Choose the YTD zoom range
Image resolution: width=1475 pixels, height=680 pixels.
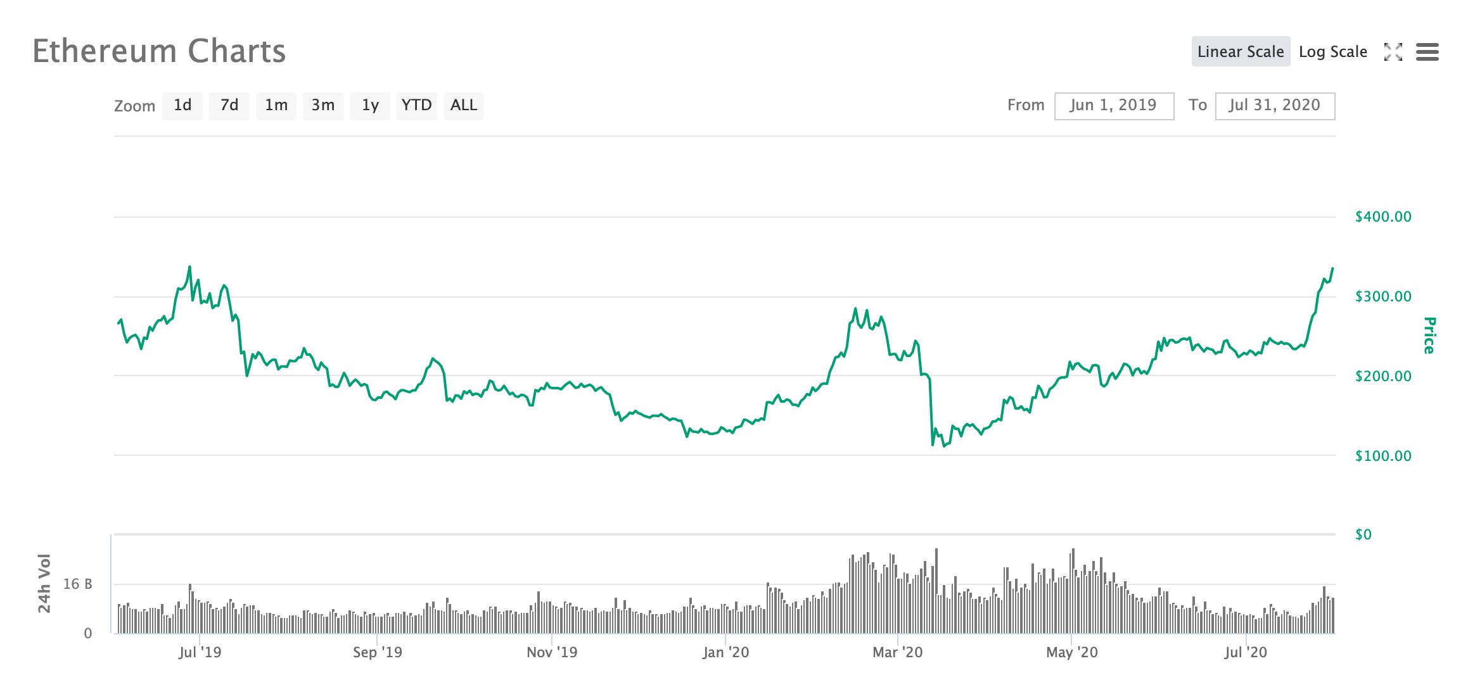(416, 106)
